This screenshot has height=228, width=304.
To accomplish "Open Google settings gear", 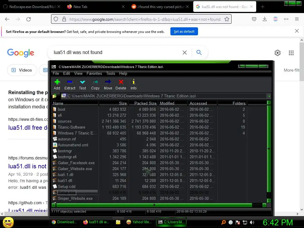I will pyautogui.click(x=278, y=53).
